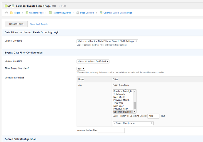Click the Pages folder icon in breadcrumb
This screenshot has width=203, height=142.
click(x=12, y=13)
